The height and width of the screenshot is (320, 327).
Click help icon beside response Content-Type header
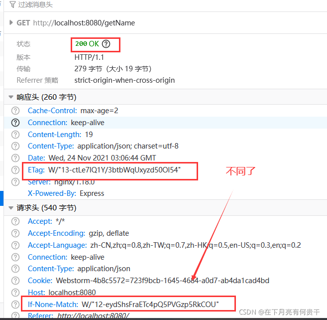[x=15, y=146]
